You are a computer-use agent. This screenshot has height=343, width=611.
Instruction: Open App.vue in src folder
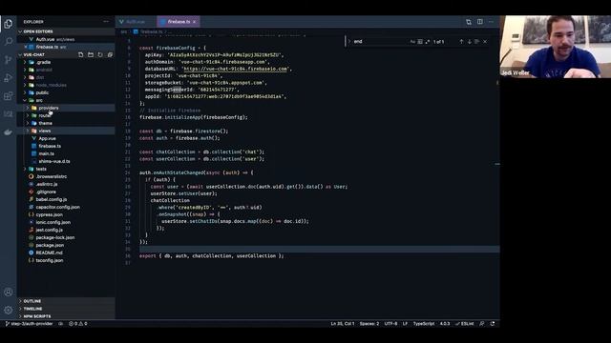point(47,138)
